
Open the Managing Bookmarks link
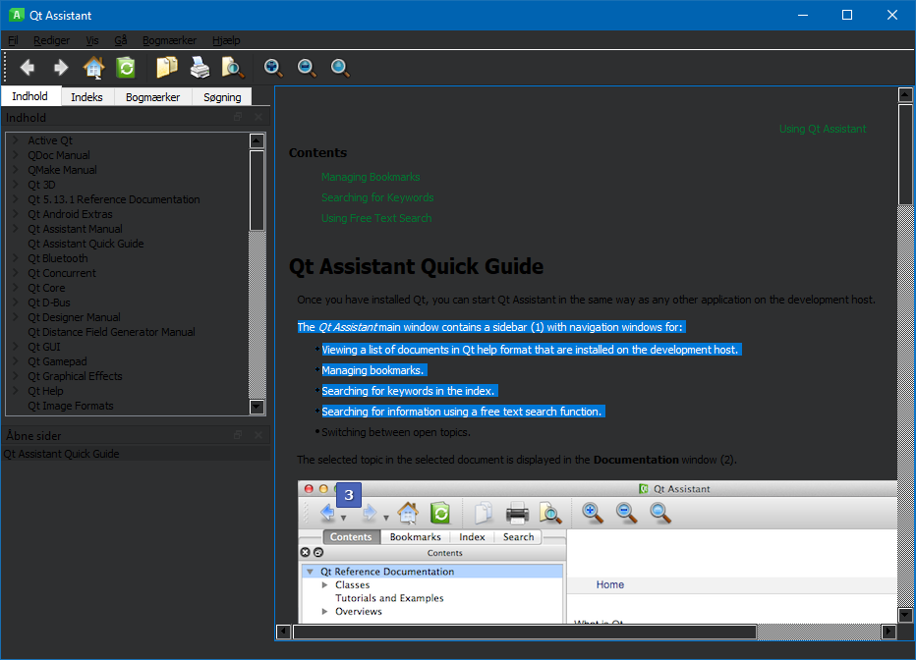(371, 177)
